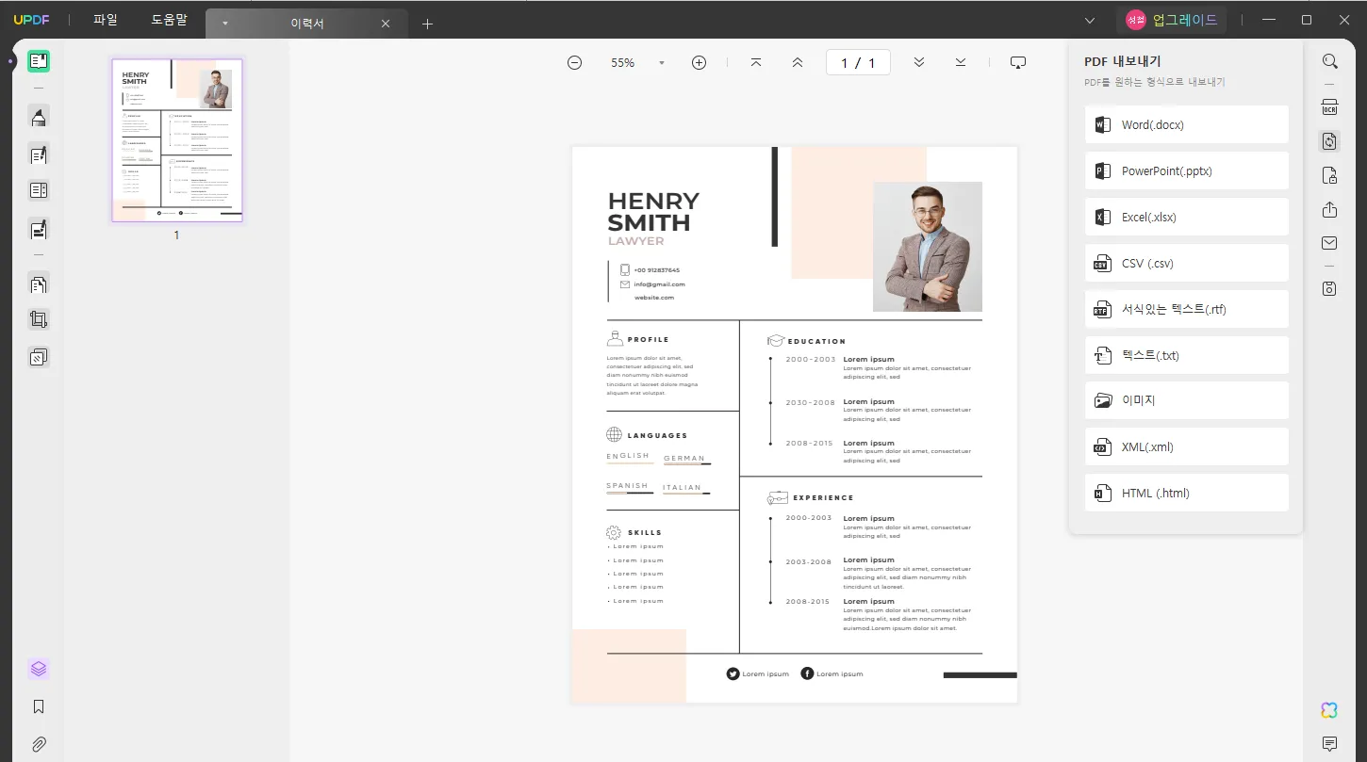Export to Excel(.xlsx)
This screenshot has width=1367, height=762.
pos(1186,217)
